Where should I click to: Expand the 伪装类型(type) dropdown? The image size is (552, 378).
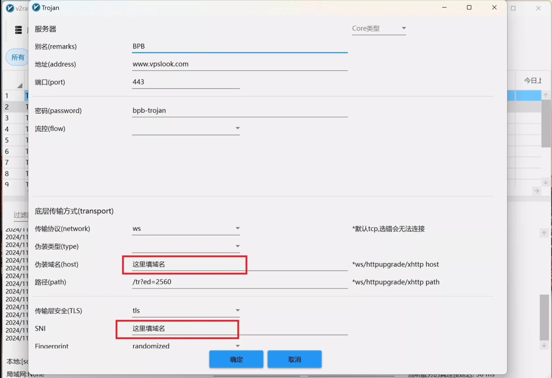tap(186, 246)
